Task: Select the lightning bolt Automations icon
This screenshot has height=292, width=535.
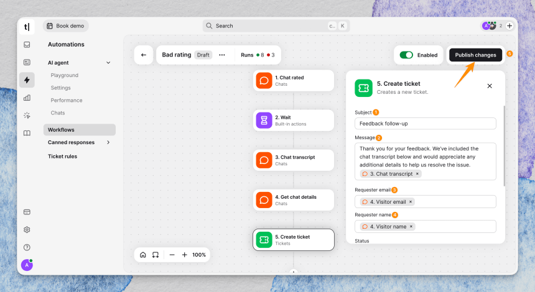Action: [27, 80]
